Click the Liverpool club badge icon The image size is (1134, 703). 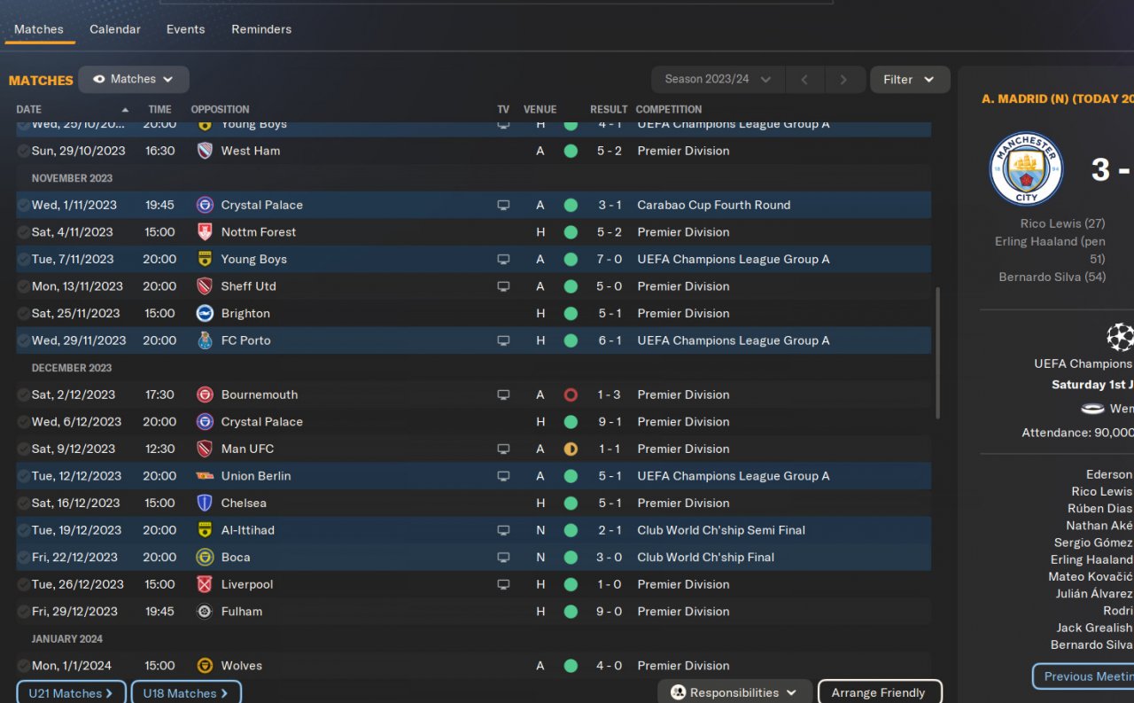point(205,584)
